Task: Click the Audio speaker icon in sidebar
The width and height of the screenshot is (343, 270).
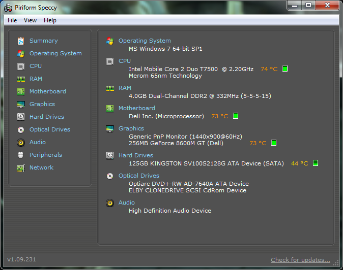Action: click(x=21, y=143)
